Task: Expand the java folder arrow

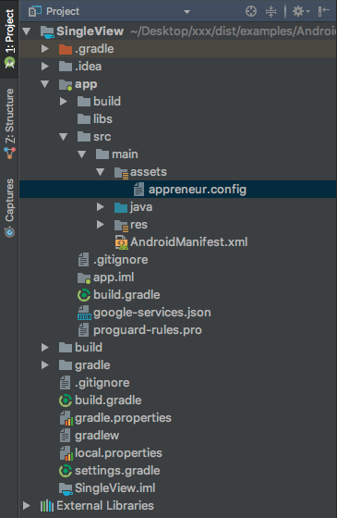Action: (x=101, y=207)
